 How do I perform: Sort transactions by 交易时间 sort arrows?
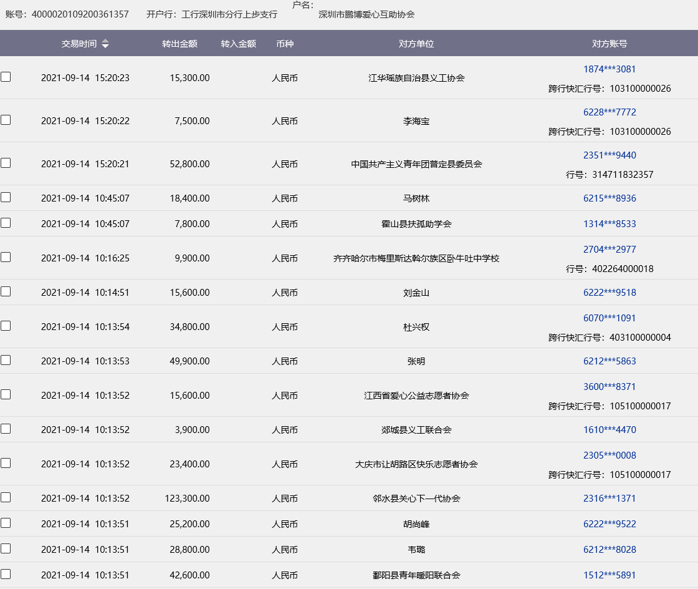click(x=105, y=44)
